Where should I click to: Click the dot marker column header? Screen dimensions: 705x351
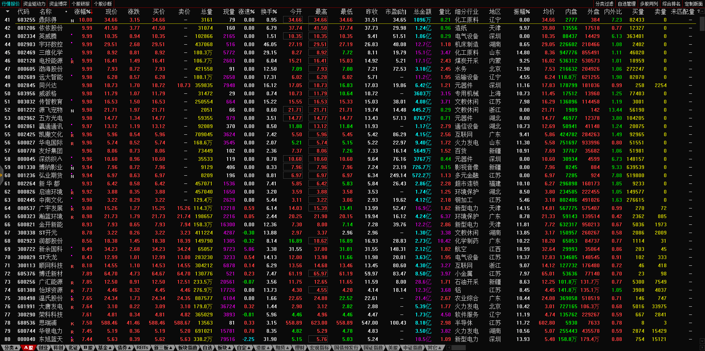coord(66,12)
